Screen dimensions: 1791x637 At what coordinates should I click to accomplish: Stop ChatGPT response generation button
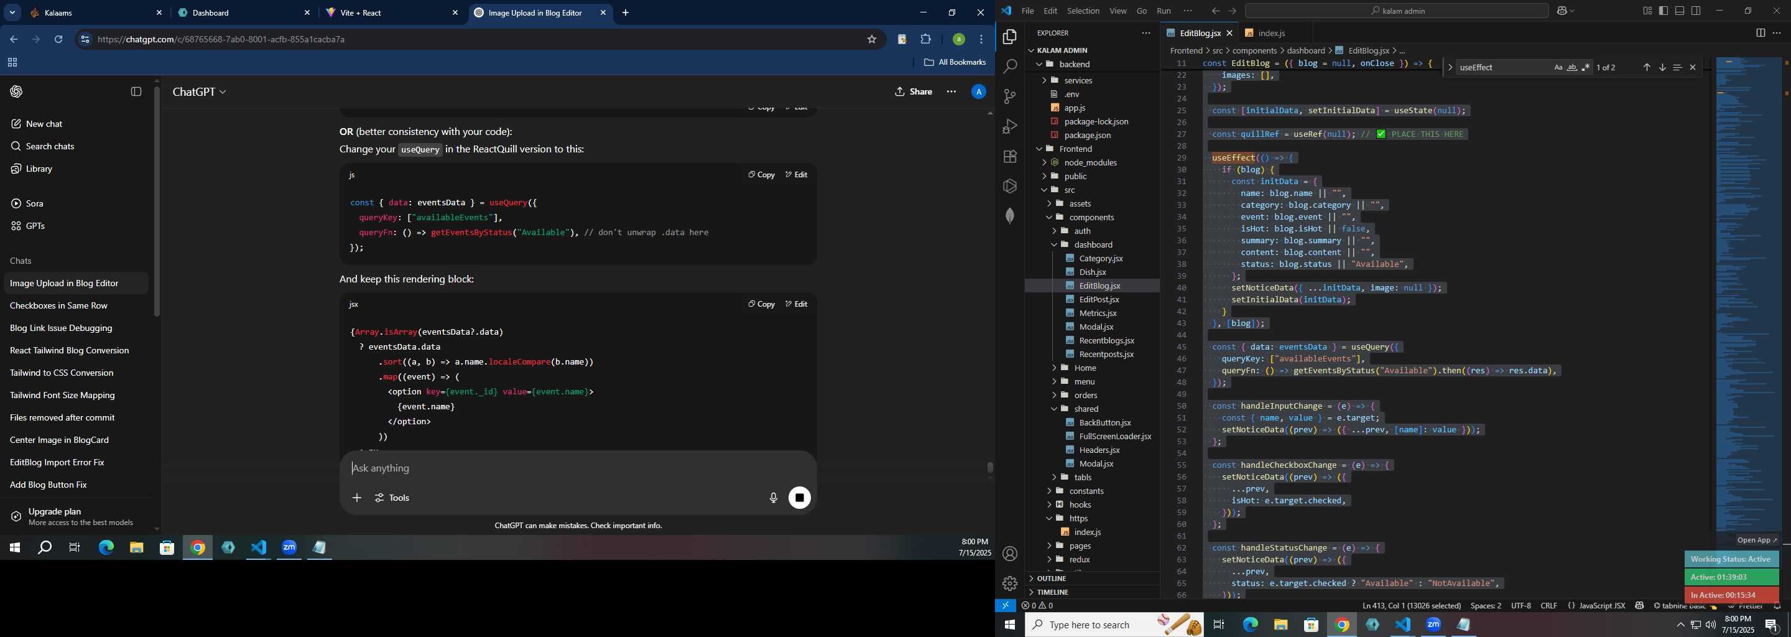coord(800,498)
